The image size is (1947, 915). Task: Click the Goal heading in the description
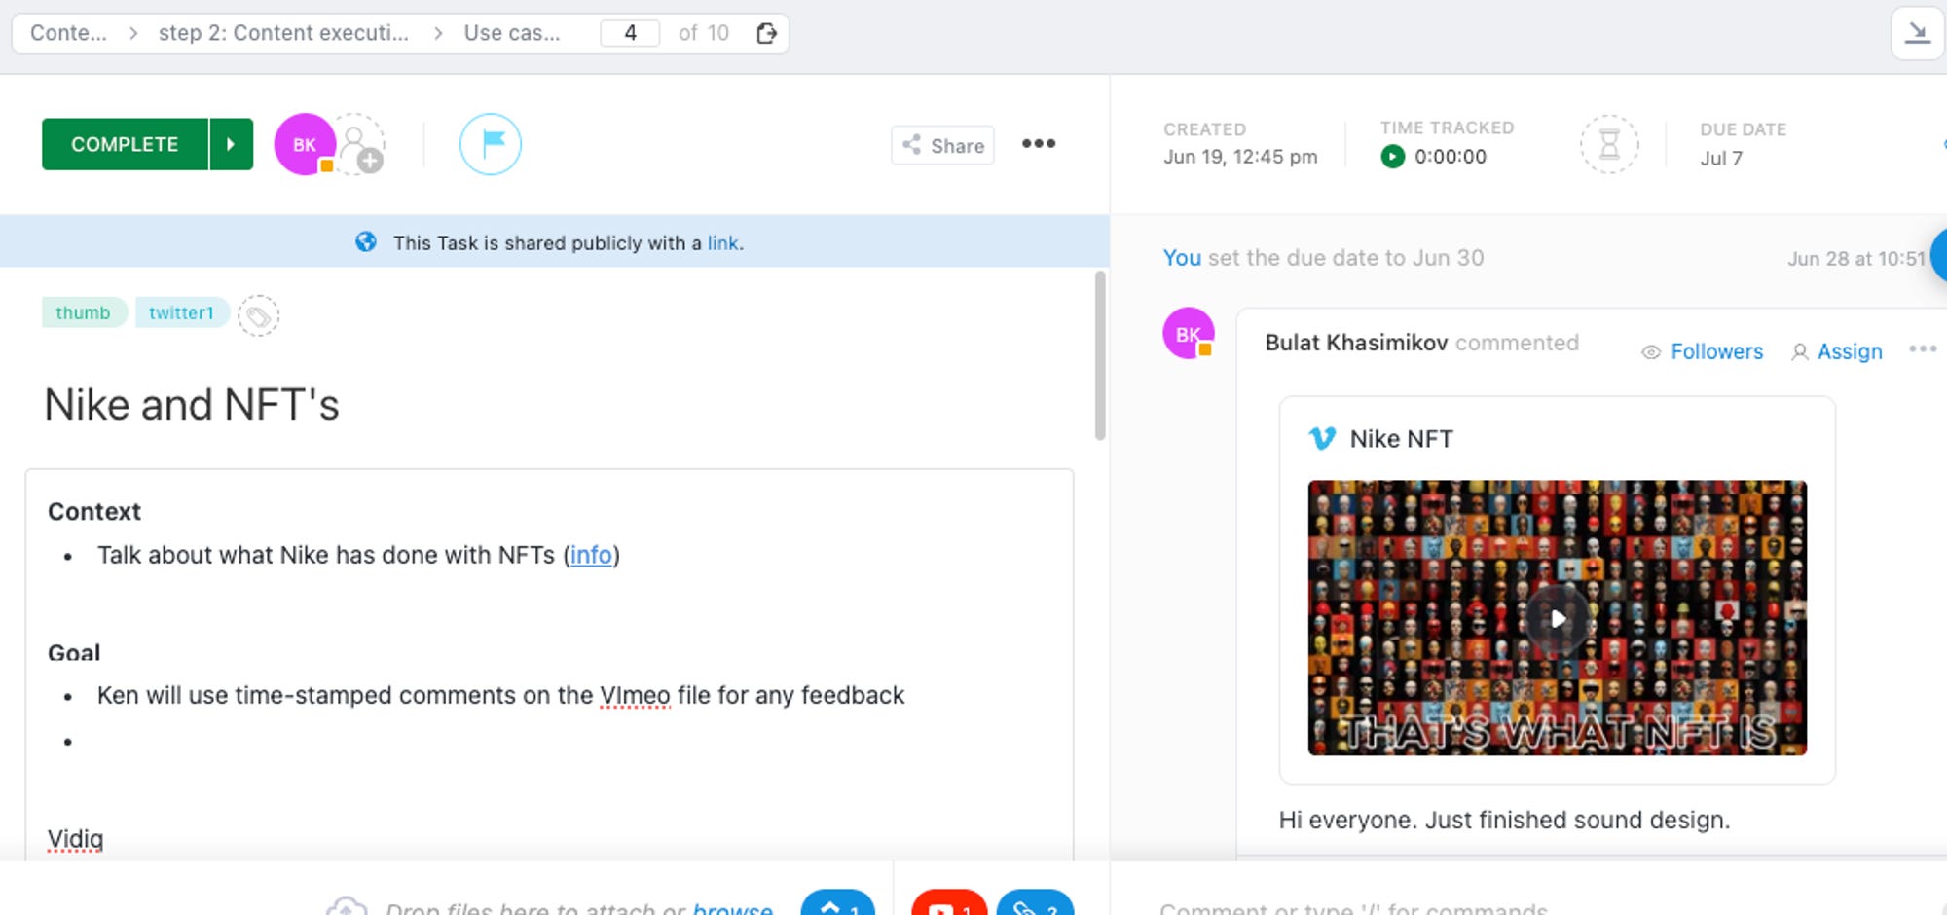74,652
